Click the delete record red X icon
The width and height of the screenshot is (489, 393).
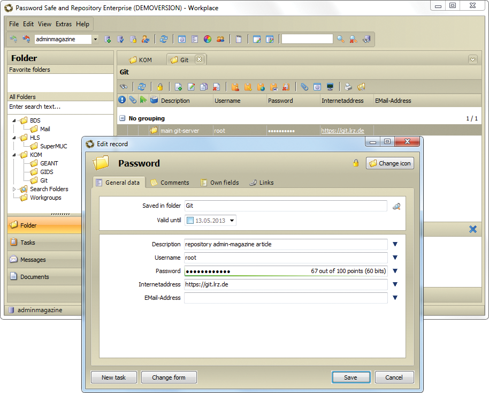click(x=216, y=86)
